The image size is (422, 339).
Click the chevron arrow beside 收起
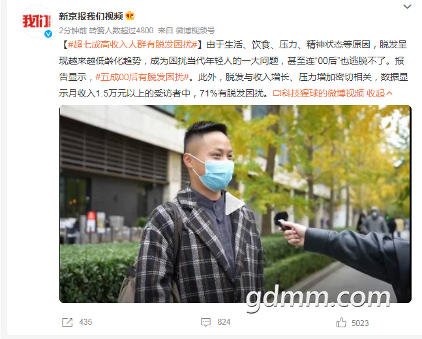coord(389,93)
